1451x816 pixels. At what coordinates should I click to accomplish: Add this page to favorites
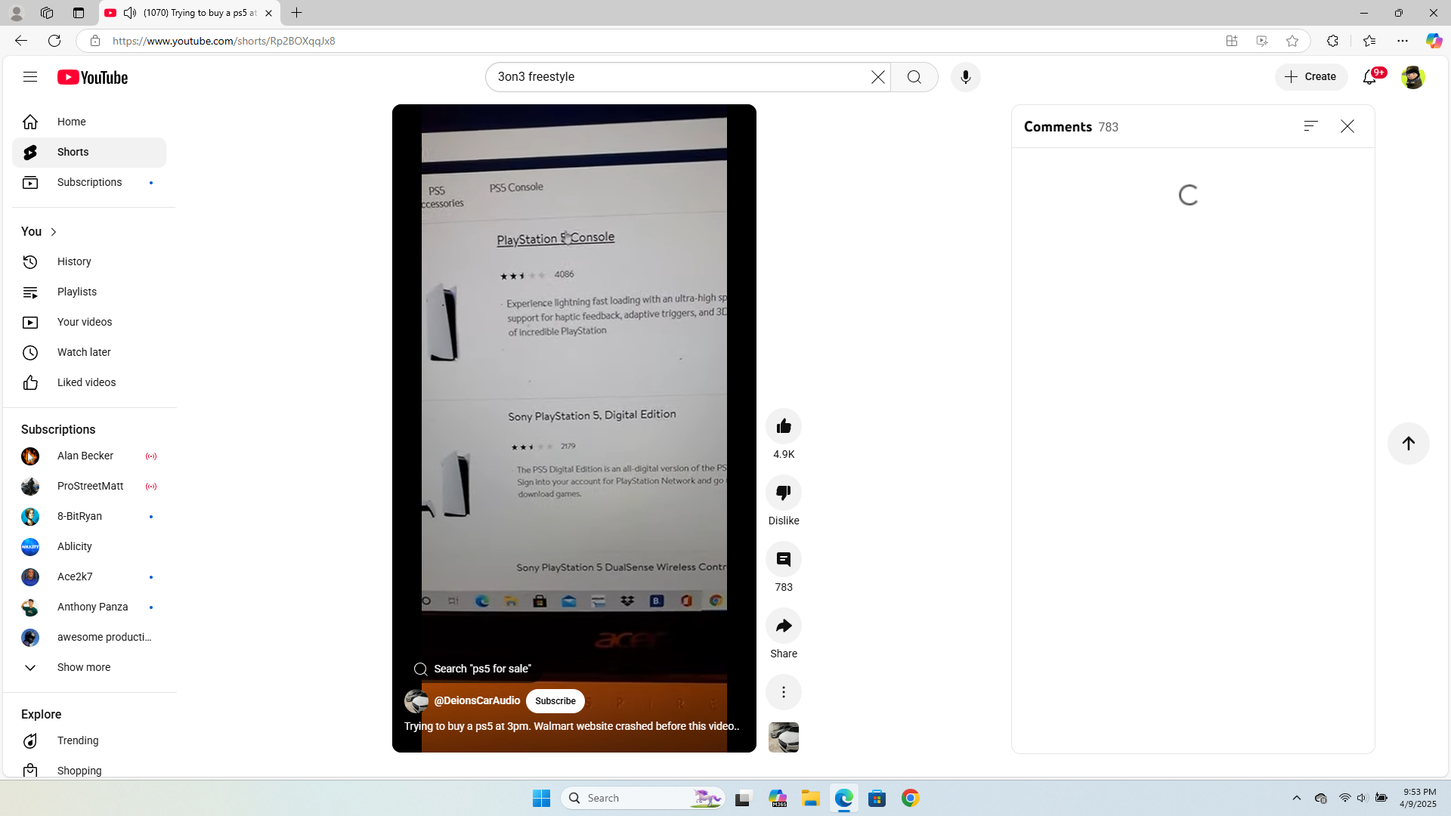[x=1292, y=41]
